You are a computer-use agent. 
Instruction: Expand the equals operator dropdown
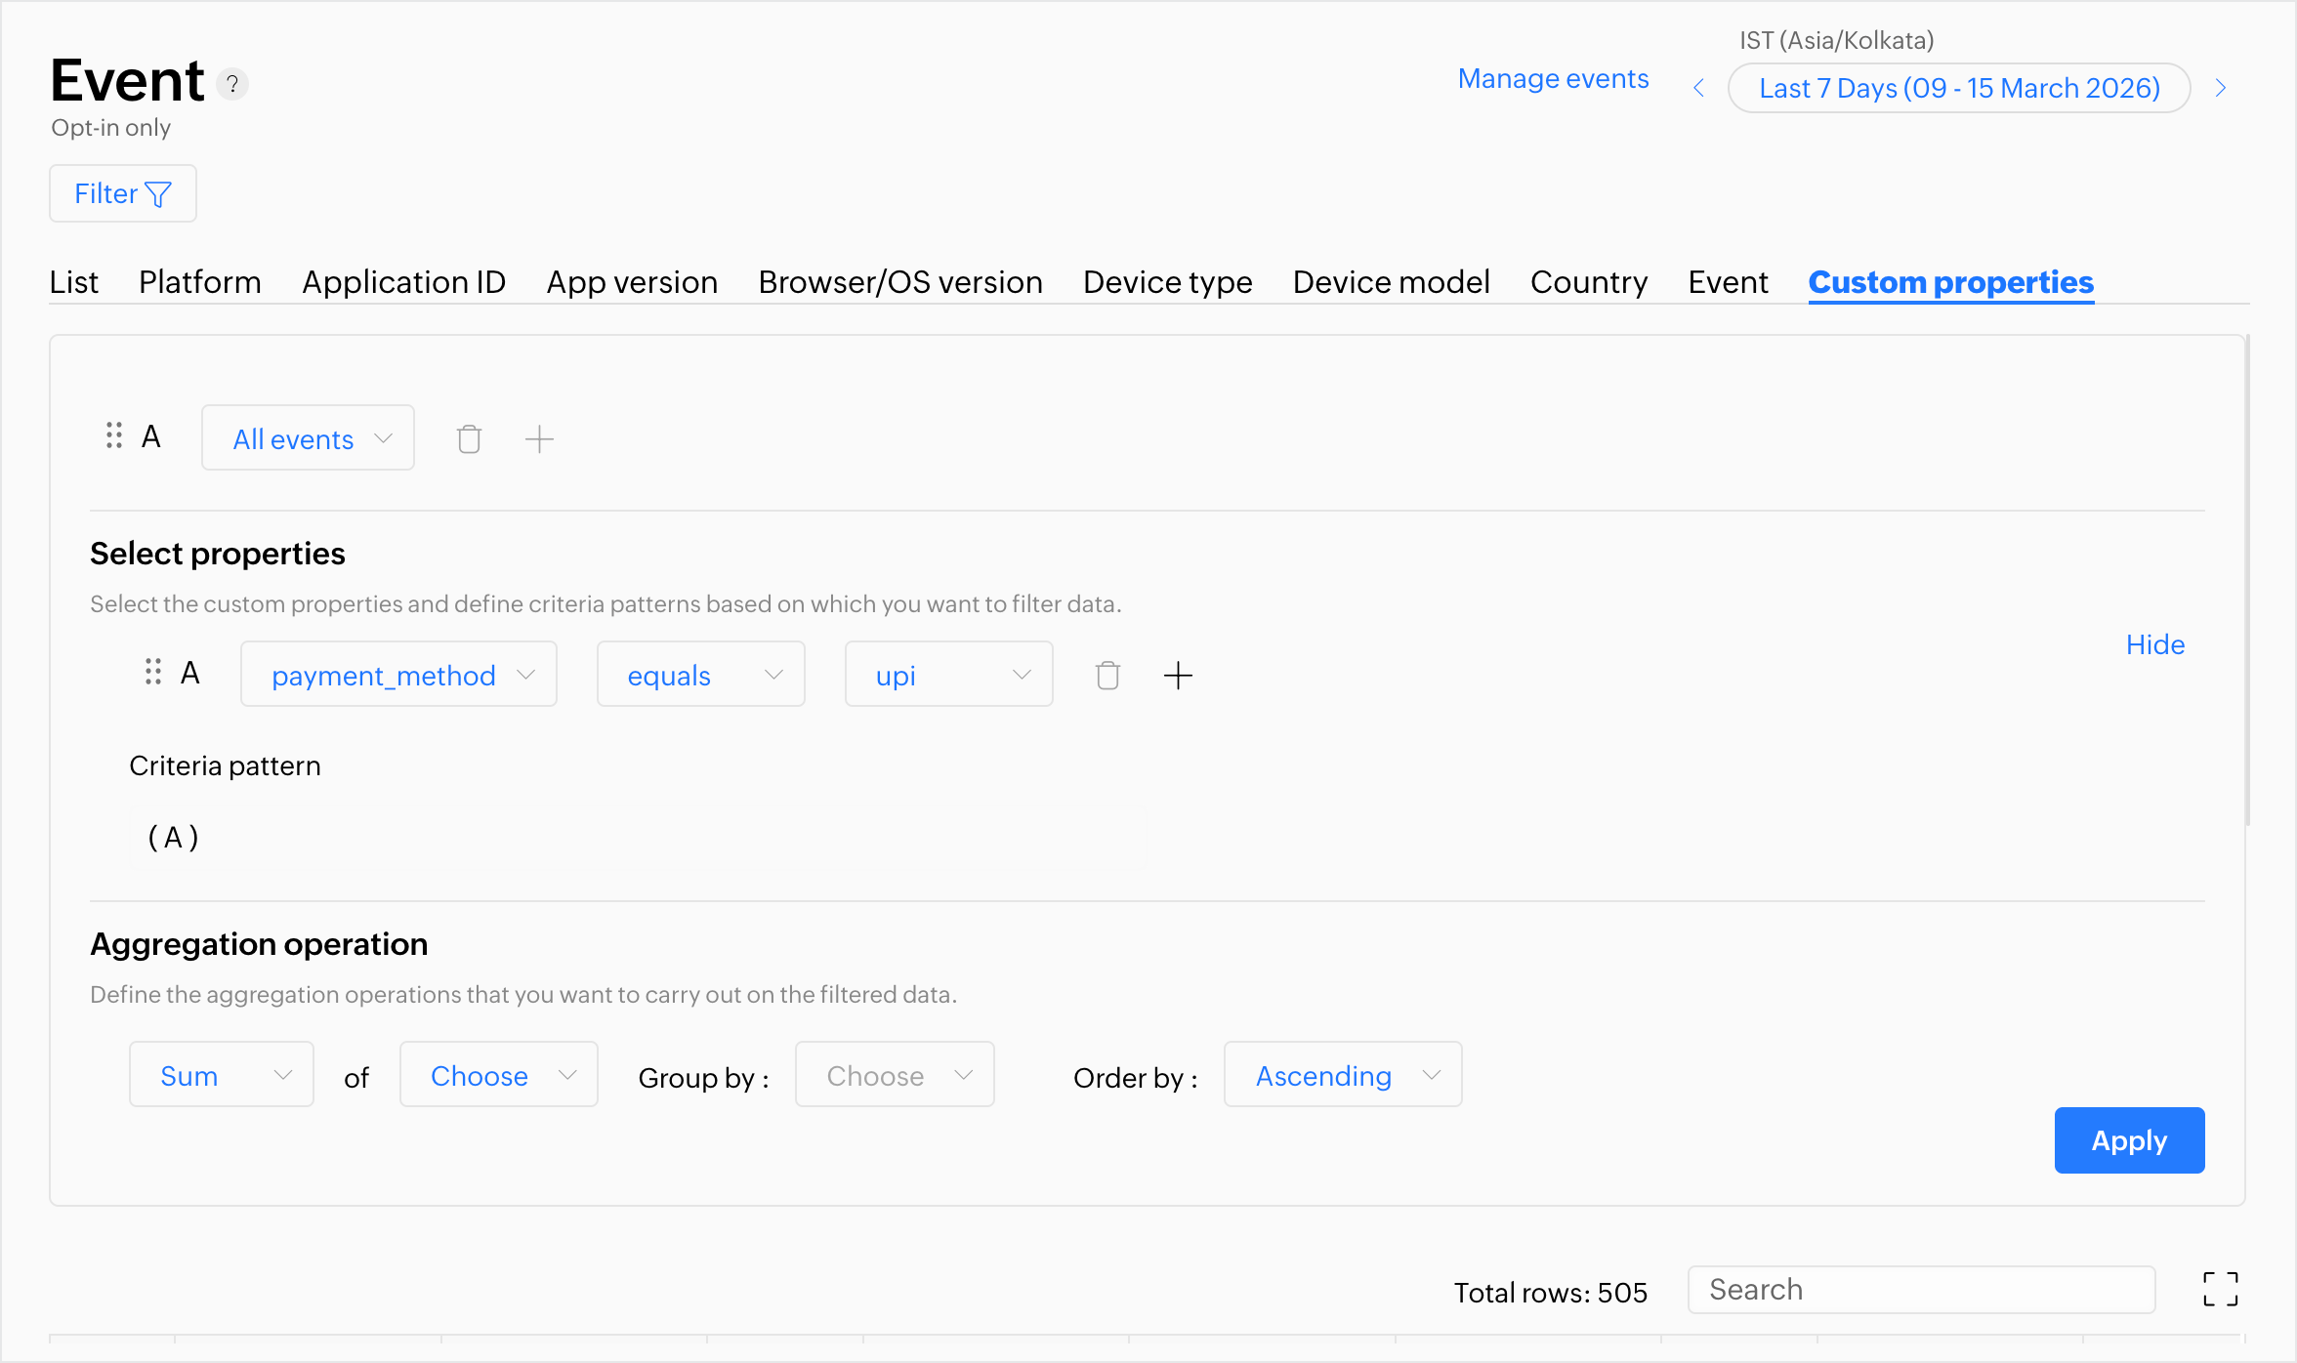tap(700, 675)
